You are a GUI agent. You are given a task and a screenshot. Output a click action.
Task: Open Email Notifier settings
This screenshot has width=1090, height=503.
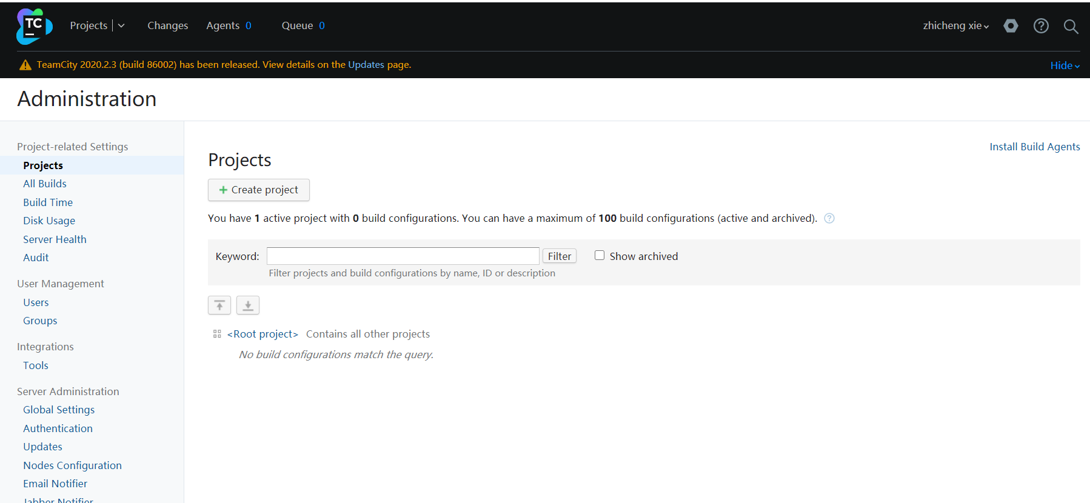click(x=55, y=484)
